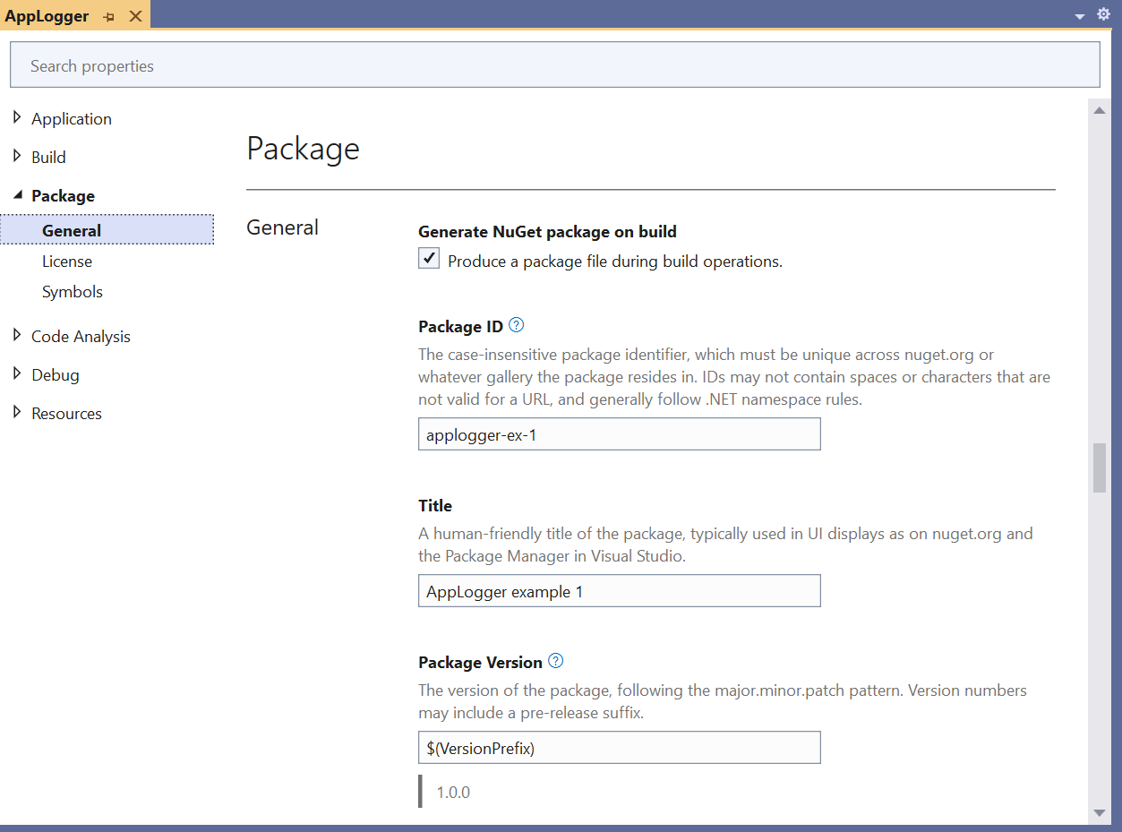Open the Symbols settings page

coord(72,291)
